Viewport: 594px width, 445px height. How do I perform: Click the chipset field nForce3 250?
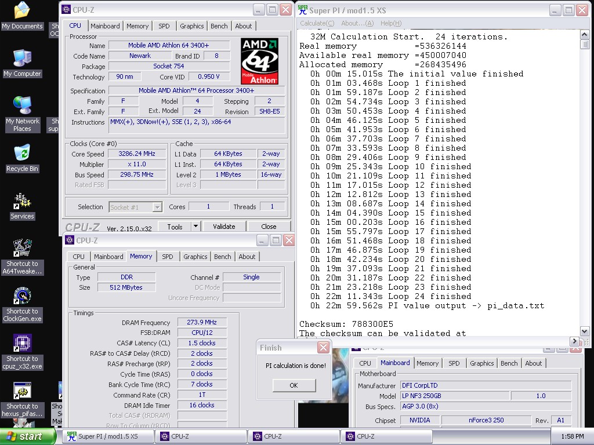(x=486, y=420)
